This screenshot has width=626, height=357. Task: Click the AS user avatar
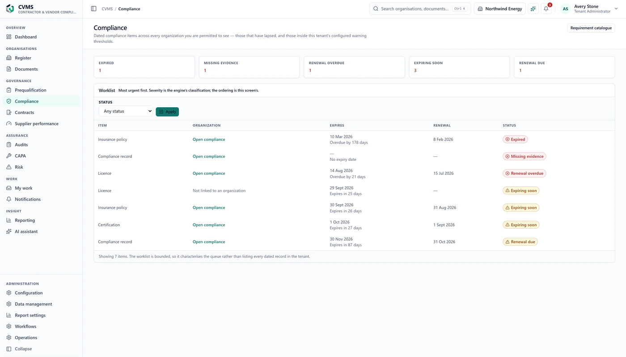pos(565,9)
